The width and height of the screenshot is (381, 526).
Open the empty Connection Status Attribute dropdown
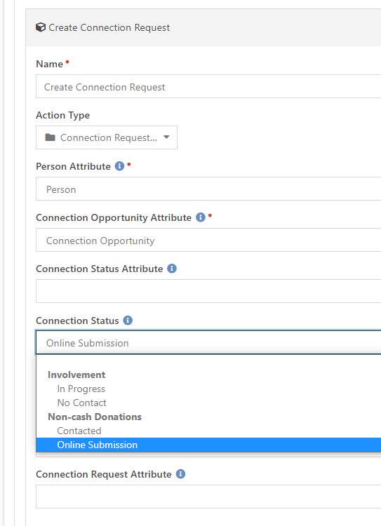pos(208,291)
